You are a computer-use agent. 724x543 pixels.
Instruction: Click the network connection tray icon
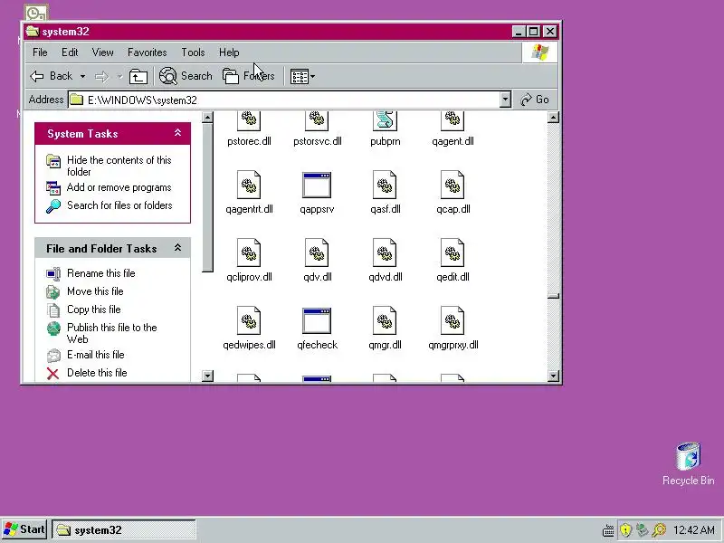[x=642, y=529]
